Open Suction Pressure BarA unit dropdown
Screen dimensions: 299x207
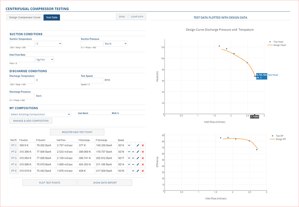115,44
